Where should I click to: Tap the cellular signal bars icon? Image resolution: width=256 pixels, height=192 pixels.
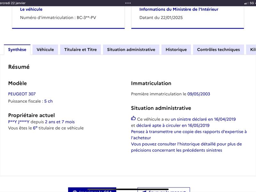tap(246, 3)
